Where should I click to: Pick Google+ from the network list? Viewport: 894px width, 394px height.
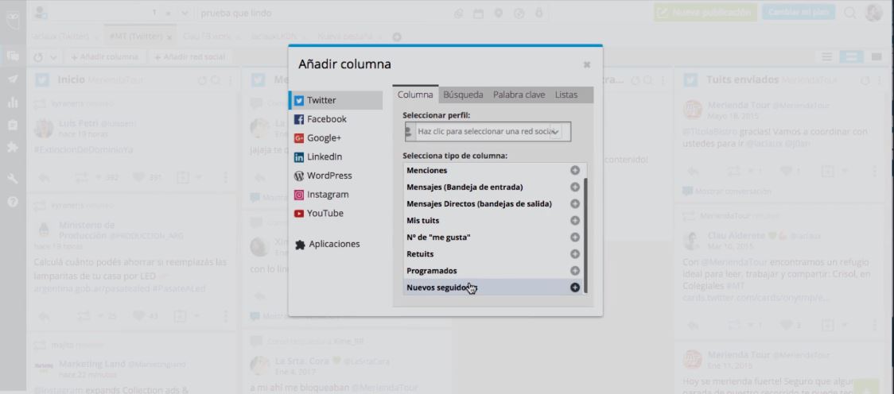pos(323,138)
